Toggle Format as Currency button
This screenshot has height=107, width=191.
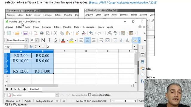tap(135, 40)
